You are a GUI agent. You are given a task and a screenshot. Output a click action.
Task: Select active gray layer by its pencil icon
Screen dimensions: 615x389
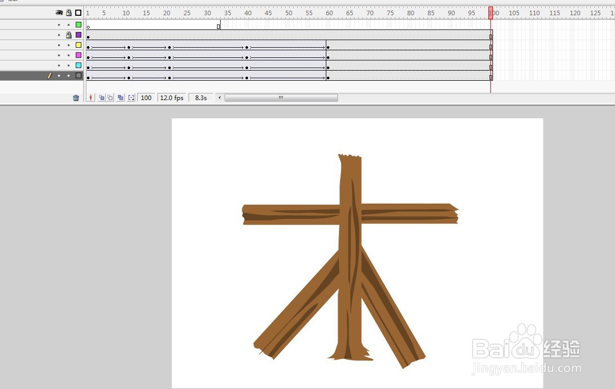(x=49, y=76)
